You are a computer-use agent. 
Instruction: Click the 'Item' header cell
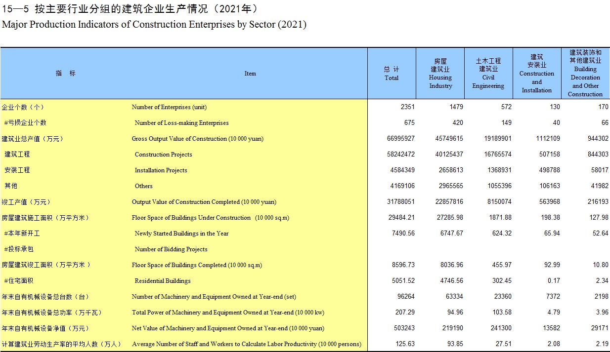point(250,74)
